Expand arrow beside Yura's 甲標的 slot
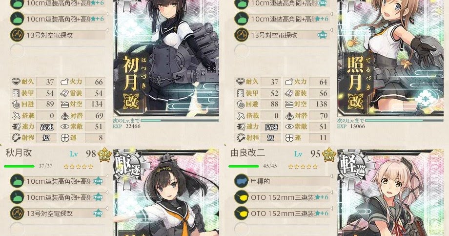 [331, 176]
